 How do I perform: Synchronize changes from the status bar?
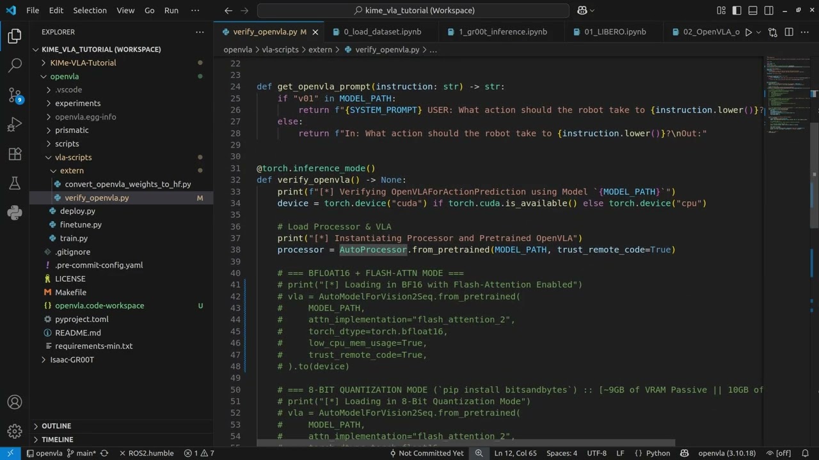104,453
